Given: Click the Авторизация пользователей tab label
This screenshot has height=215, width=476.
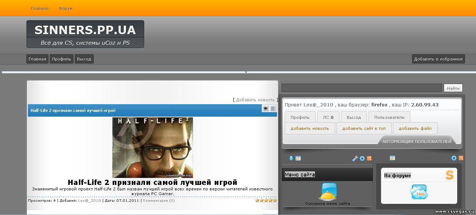Looking at the screenshot, I should pos(417,141).
